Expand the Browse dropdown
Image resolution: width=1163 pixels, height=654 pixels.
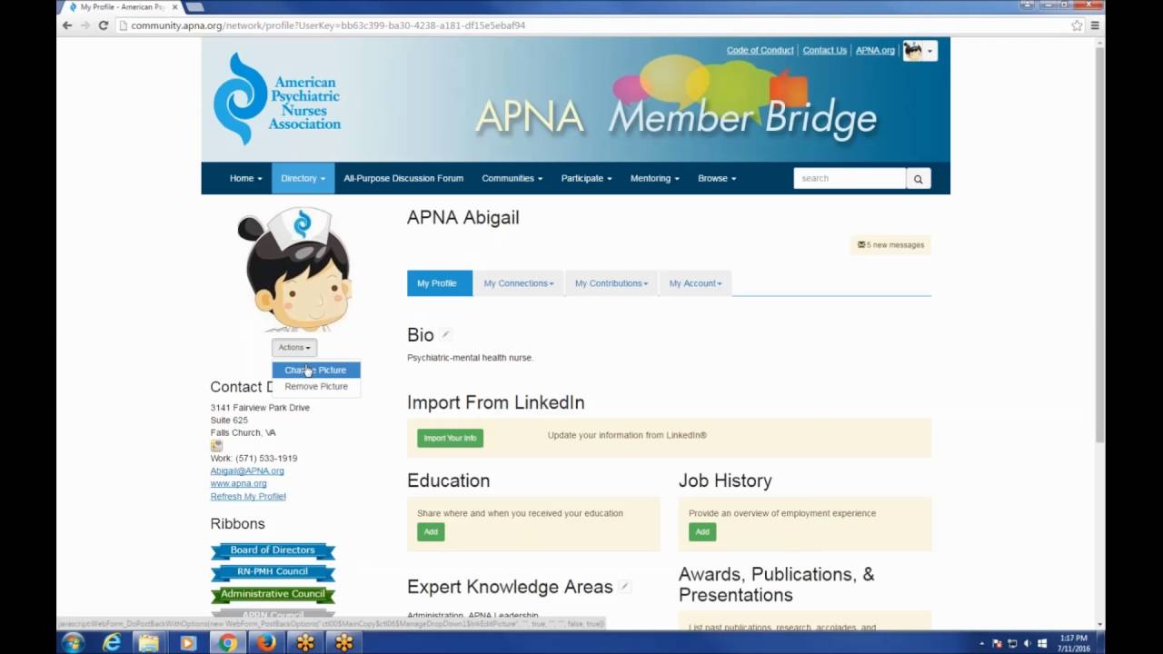717,179
